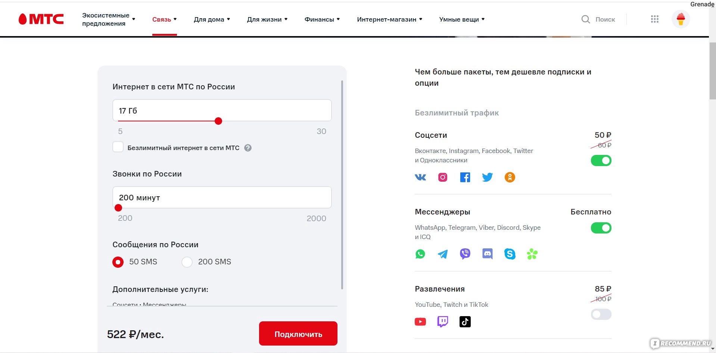Click the 17 Гб input field

222,110
